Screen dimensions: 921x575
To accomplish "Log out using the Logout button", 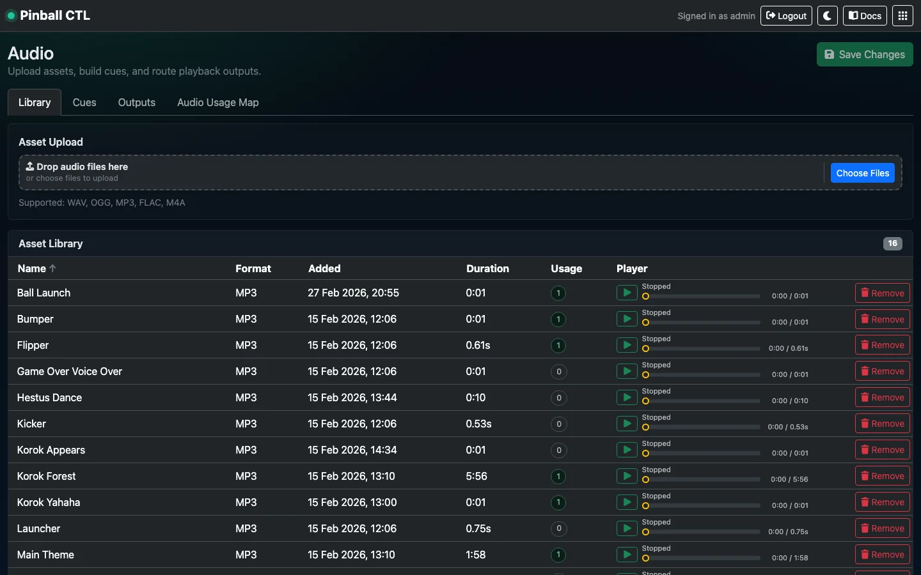I will tap(786, 16).
